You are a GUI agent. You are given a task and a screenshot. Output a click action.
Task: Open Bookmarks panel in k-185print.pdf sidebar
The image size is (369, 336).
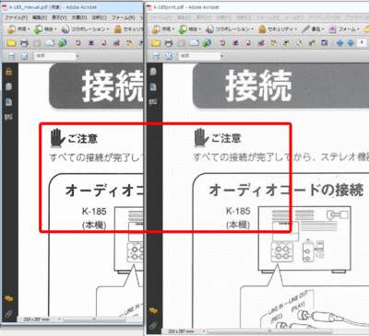(153, 87)
